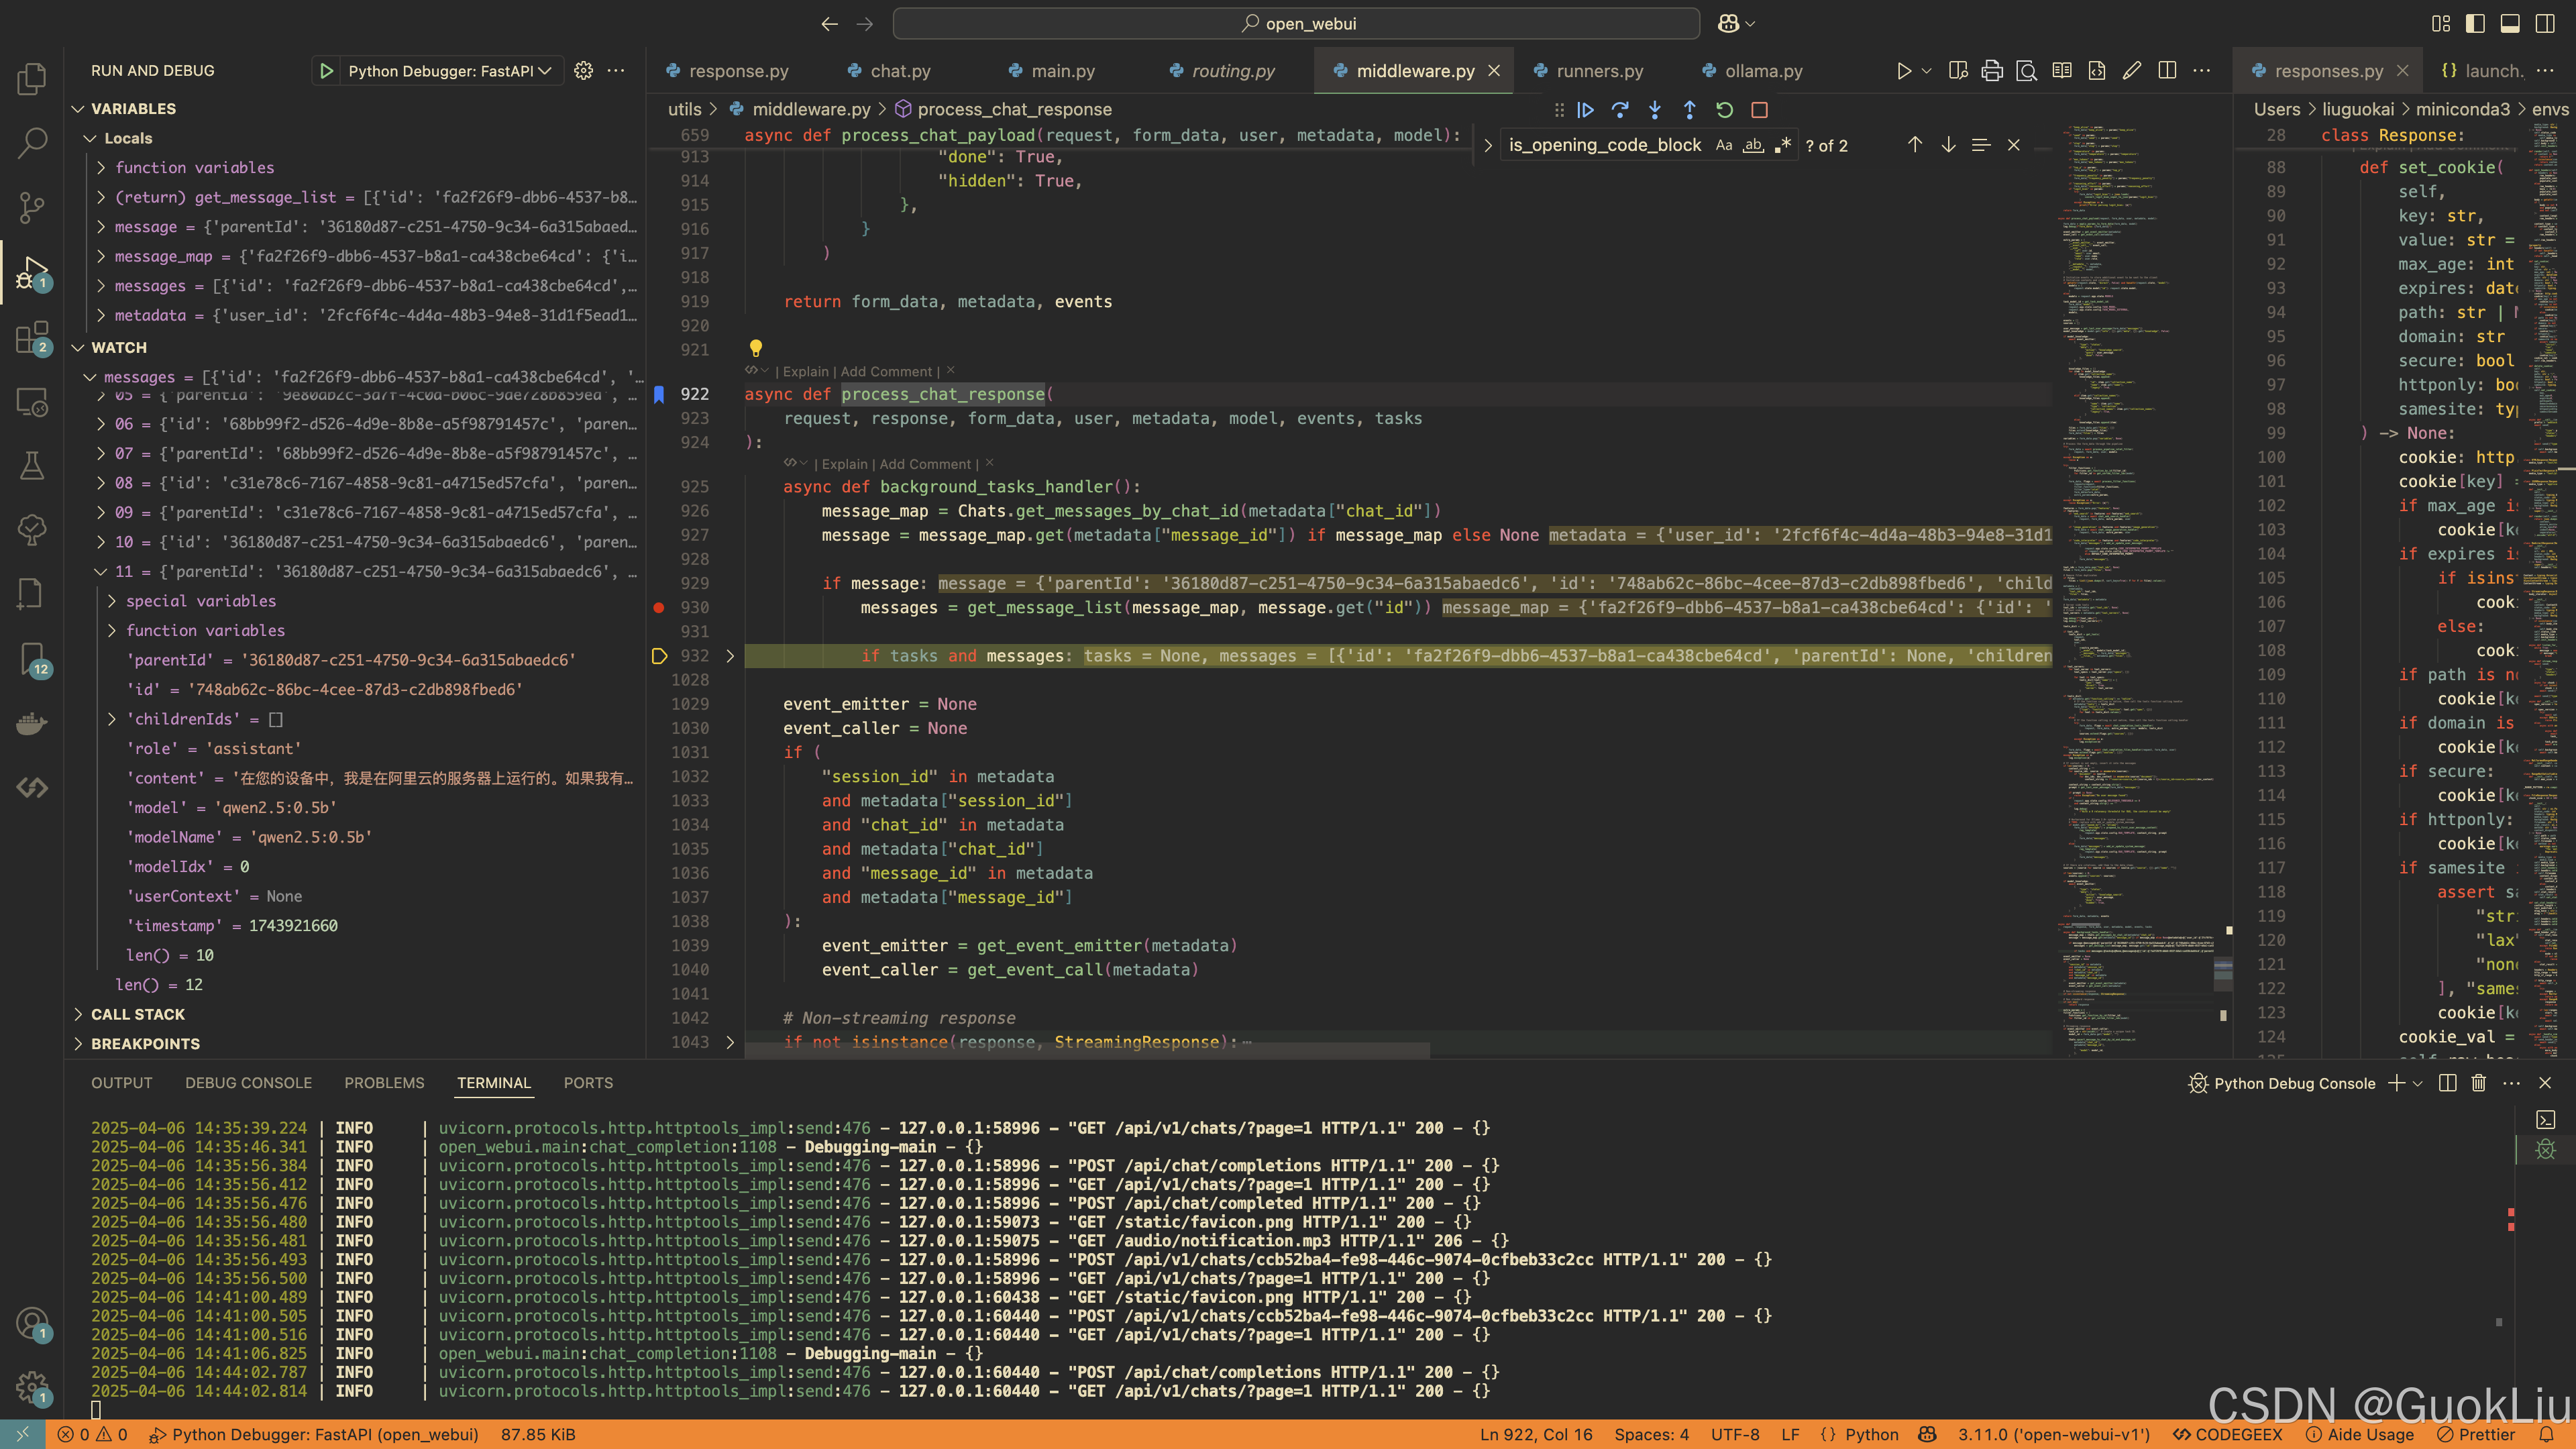Expand the 'childrenIds' watch entry
This screenshot has width=2576, height=1449.
click(112, 719)
